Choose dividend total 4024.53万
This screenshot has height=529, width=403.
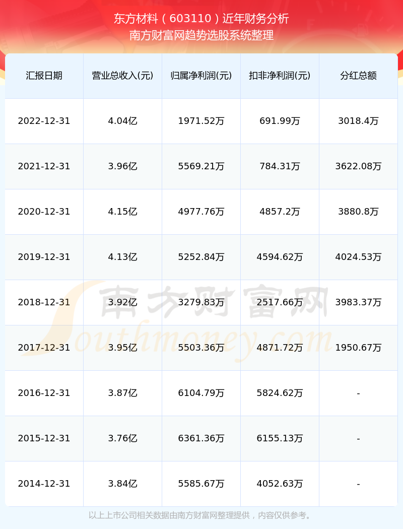(x=359, y=257)
